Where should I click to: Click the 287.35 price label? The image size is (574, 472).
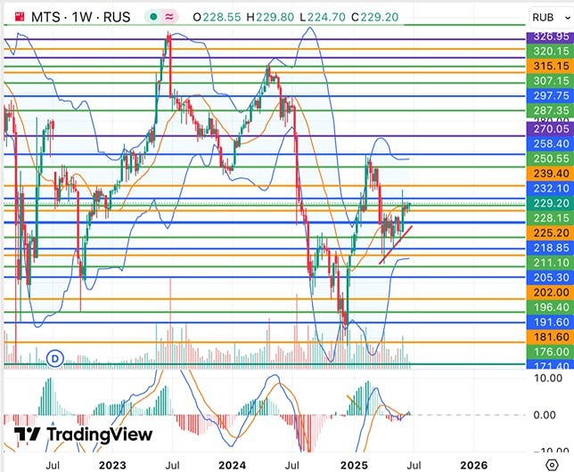550,110
